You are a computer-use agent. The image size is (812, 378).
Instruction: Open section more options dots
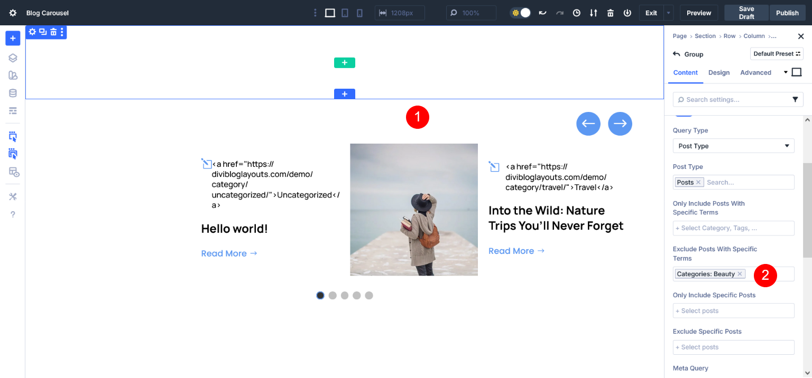click(x=62, y=32)
